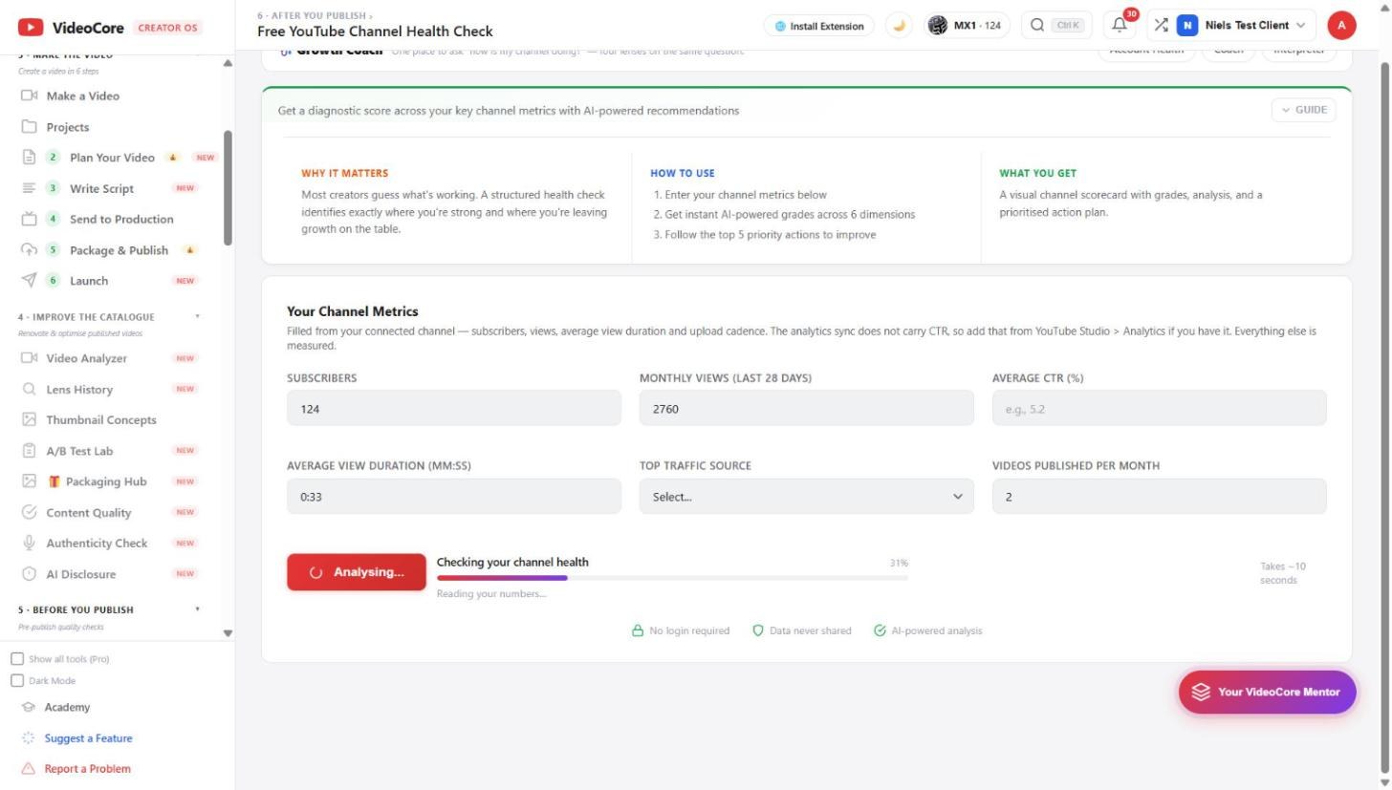This screenshot has width=1392, height=790.
Task: Collapse the Before You Publish section
Action: point(198,609)
